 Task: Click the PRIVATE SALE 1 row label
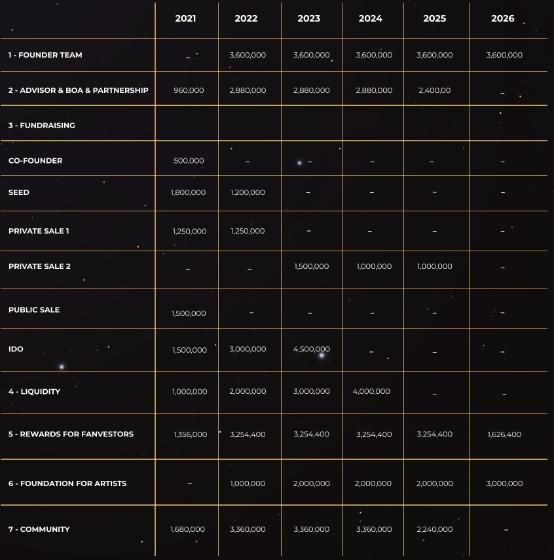[x=39, y=231]
